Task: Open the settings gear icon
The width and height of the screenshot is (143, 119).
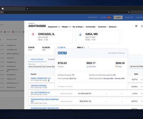Action: [x=136, y=26]
